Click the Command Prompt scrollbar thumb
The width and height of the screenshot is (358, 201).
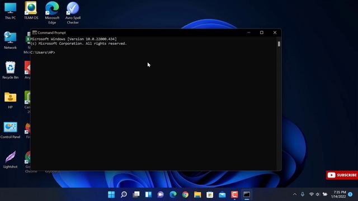click(279, 44)
